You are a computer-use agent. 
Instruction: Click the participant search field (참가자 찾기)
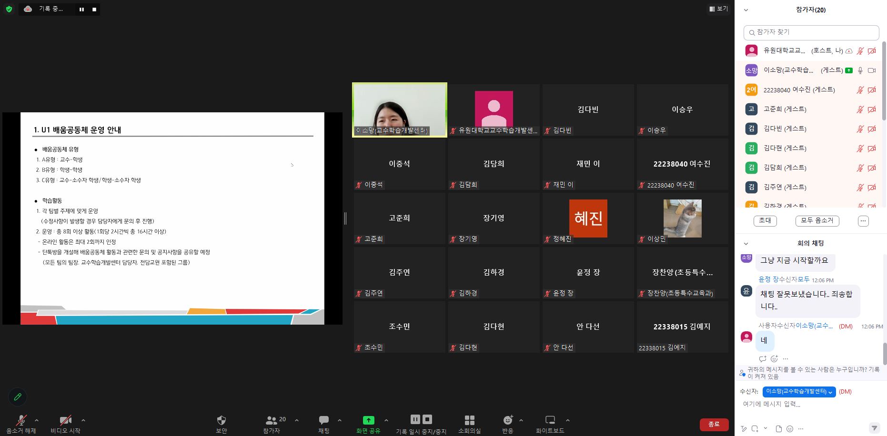point(811,32)
